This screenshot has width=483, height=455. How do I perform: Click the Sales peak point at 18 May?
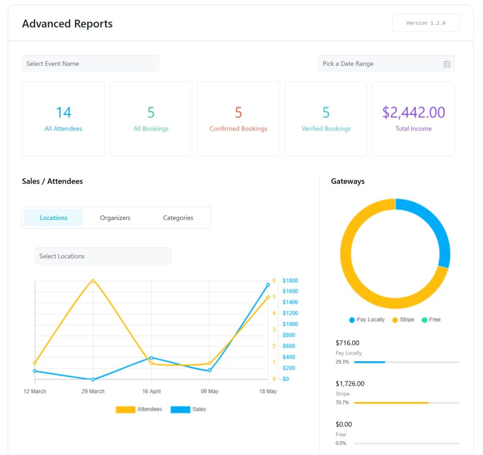(268, 285)
